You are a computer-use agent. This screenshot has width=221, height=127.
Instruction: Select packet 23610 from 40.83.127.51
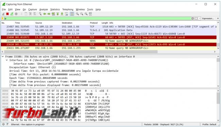pyautogui.click(x=109, y=44)
